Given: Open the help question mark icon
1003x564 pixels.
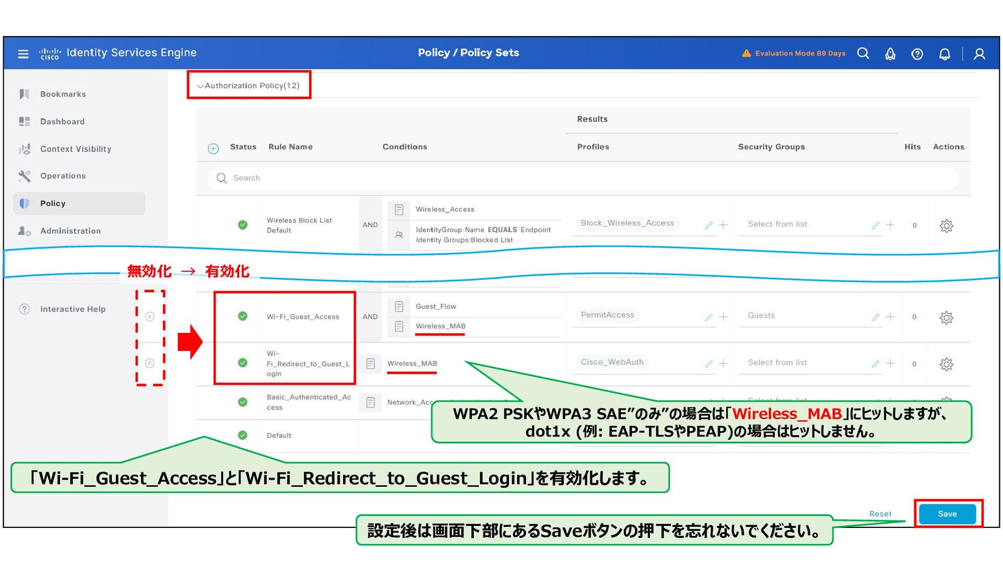Looking at the screenshot, I should 917,54.
